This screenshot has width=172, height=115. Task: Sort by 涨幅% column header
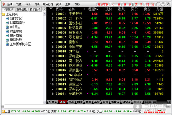[x=93, y=9]
